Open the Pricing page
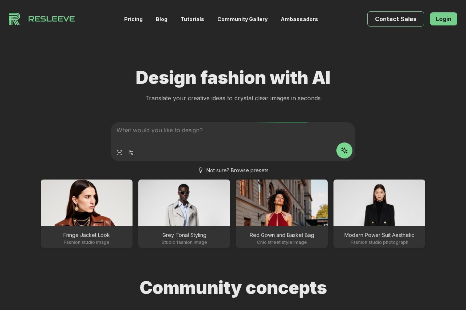The width and height of the screenshot is (466, 310). [133, 19]
